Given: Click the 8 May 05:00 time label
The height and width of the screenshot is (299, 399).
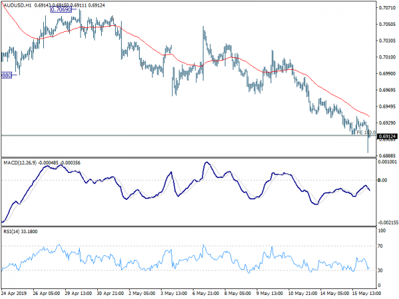Looking at the screenshot, I should tap(237, 294).
